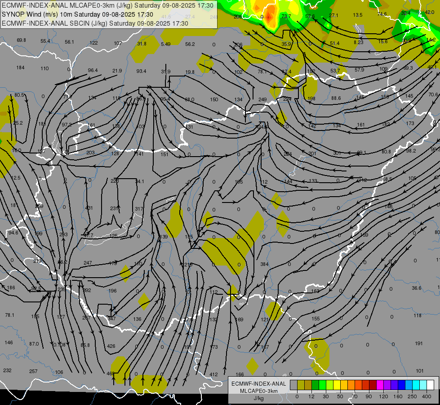Click the map value 15.6
This screenshot has width=440, height=405.
click(383, 41)
